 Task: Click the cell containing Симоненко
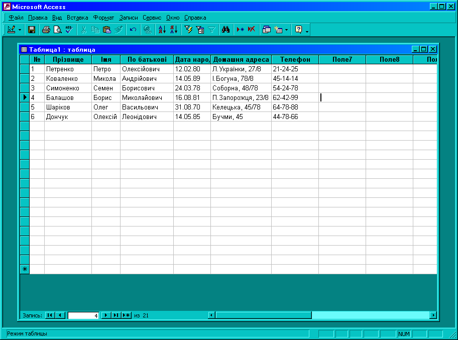[x=68, y=88]
